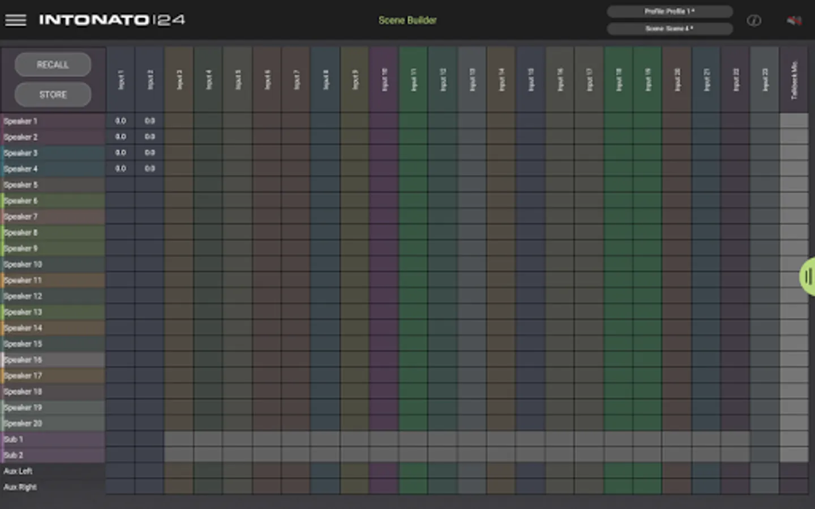The height and width of the screenshot is (509, 815).
Task: Select the Speaker 7 row label
Action: click(53, 217)
